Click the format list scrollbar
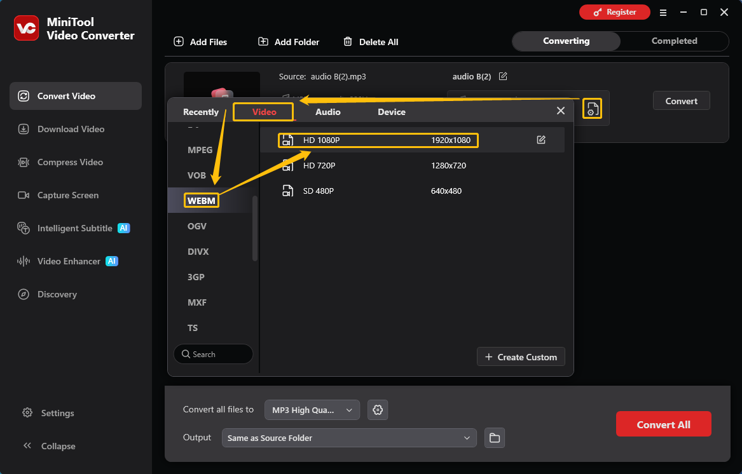742x474 pixels. point(255,229)
